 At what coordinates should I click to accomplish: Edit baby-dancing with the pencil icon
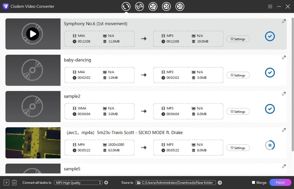click(x=284, y=57)
